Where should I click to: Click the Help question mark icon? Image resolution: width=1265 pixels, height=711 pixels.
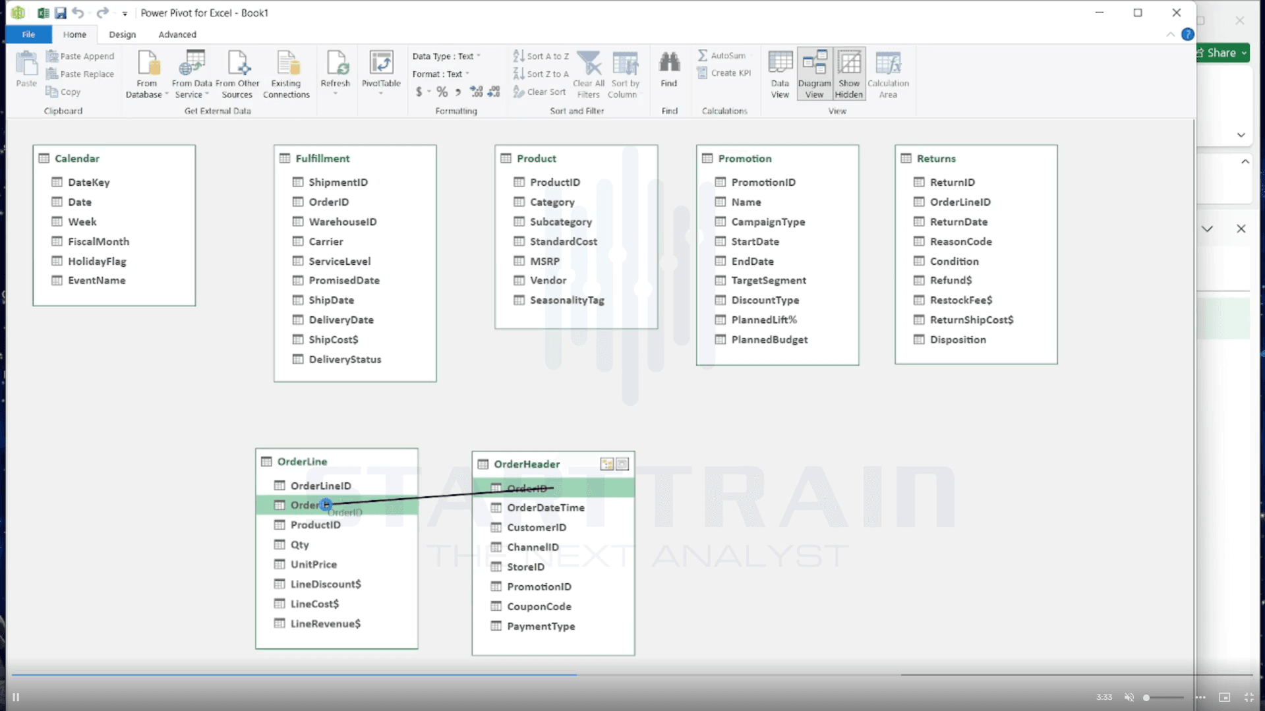coord(1187,34)
